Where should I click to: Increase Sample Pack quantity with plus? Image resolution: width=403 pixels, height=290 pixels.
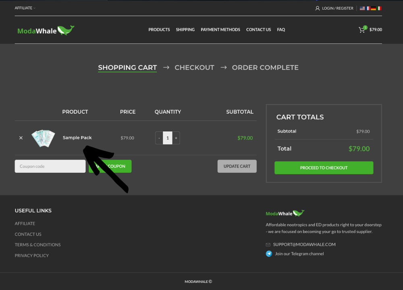click(176, 138)
